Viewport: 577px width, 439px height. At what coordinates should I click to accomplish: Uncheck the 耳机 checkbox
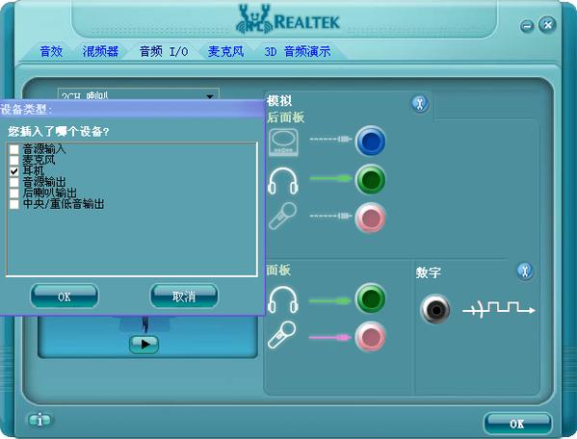14,171
